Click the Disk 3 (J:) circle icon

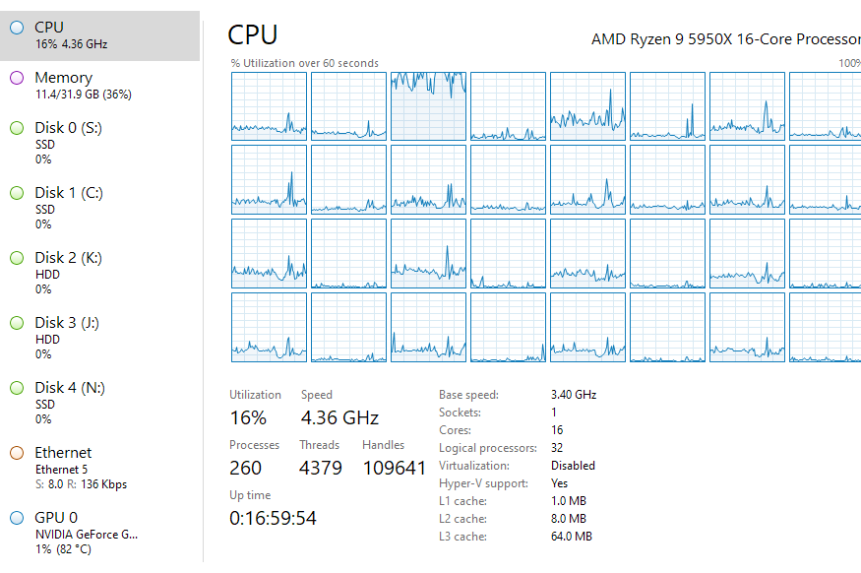(x=16, y=323)
